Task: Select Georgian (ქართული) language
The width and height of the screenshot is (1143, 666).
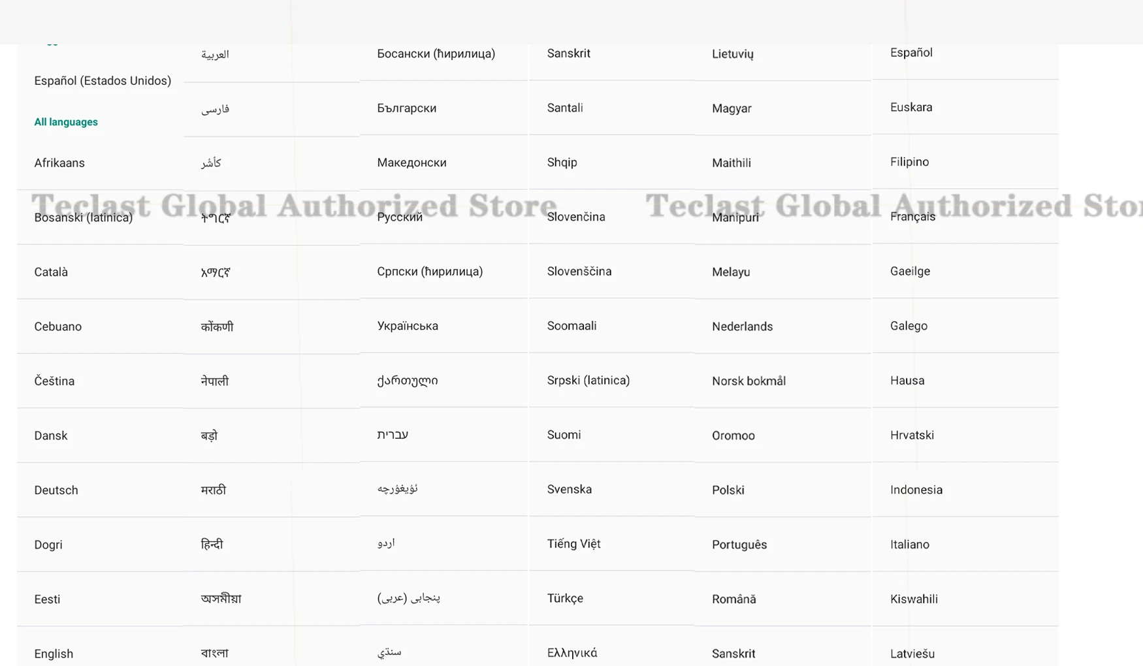Action: 408,381
